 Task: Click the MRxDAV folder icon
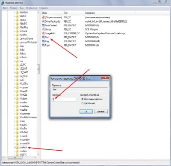click(x=17, y=132)
